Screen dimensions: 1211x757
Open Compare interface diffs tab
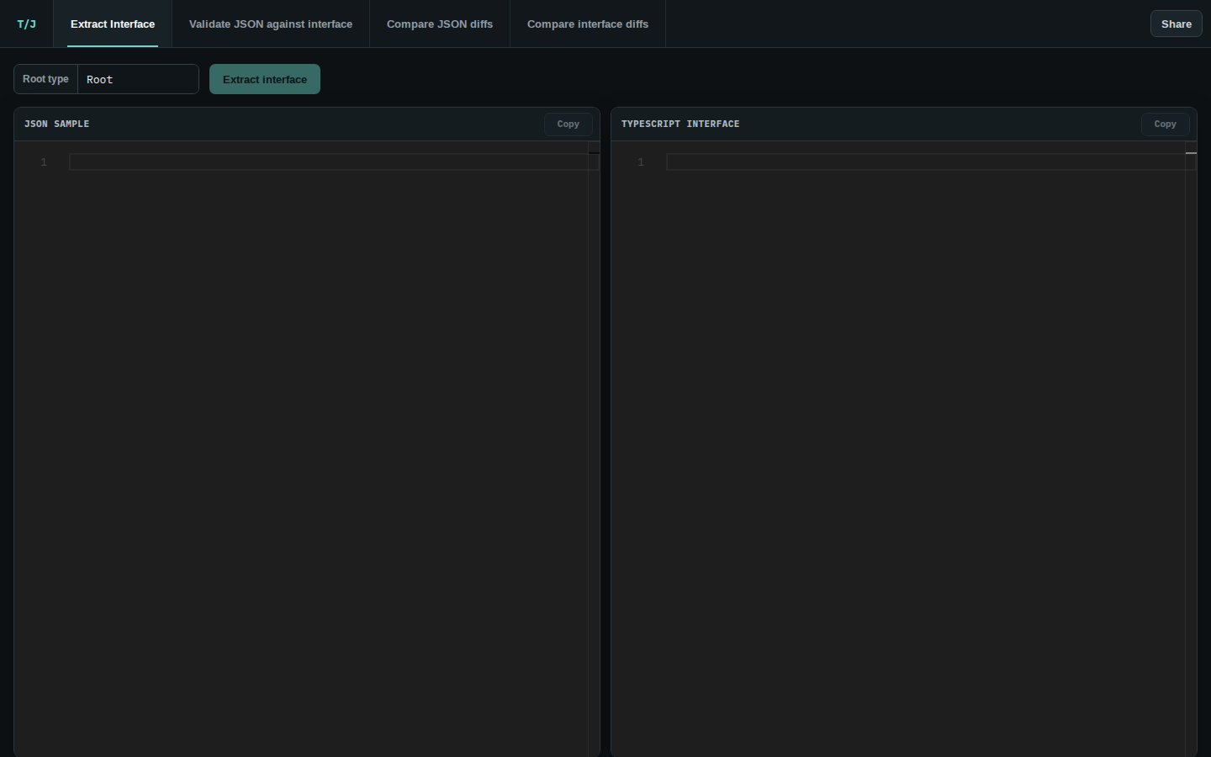point(588,24)
